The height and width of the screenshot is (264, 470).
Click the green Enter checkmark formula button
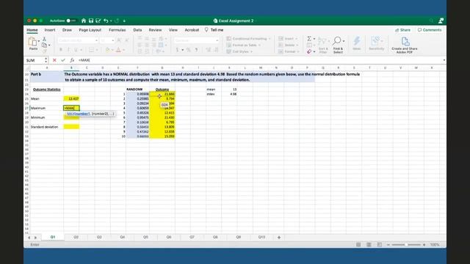click(x=63, y=60)
